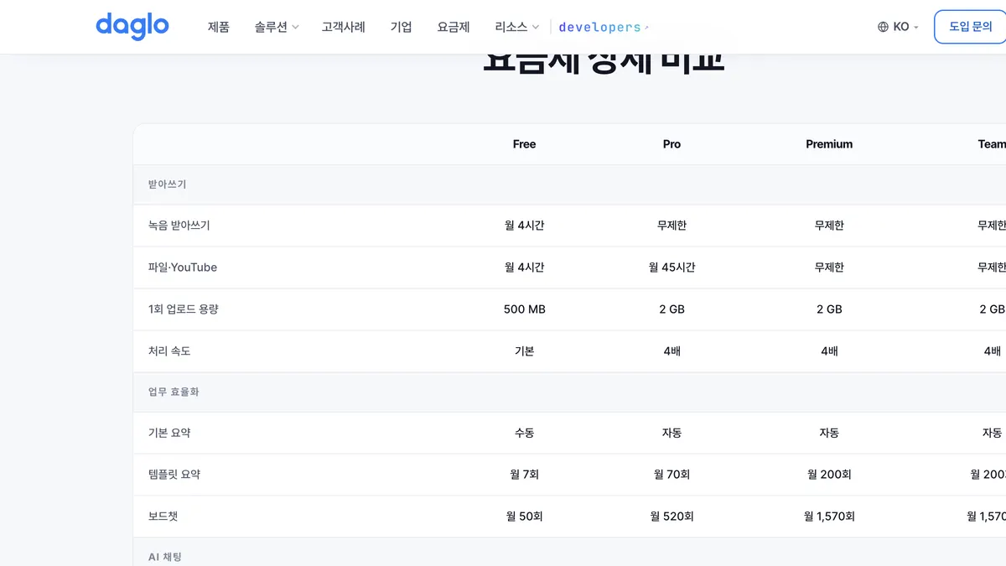Click the daglo logo

(x=132, y=26)
